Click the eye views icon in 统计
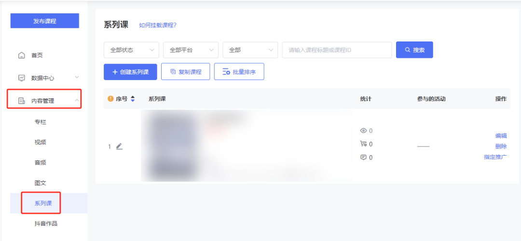 363,131
